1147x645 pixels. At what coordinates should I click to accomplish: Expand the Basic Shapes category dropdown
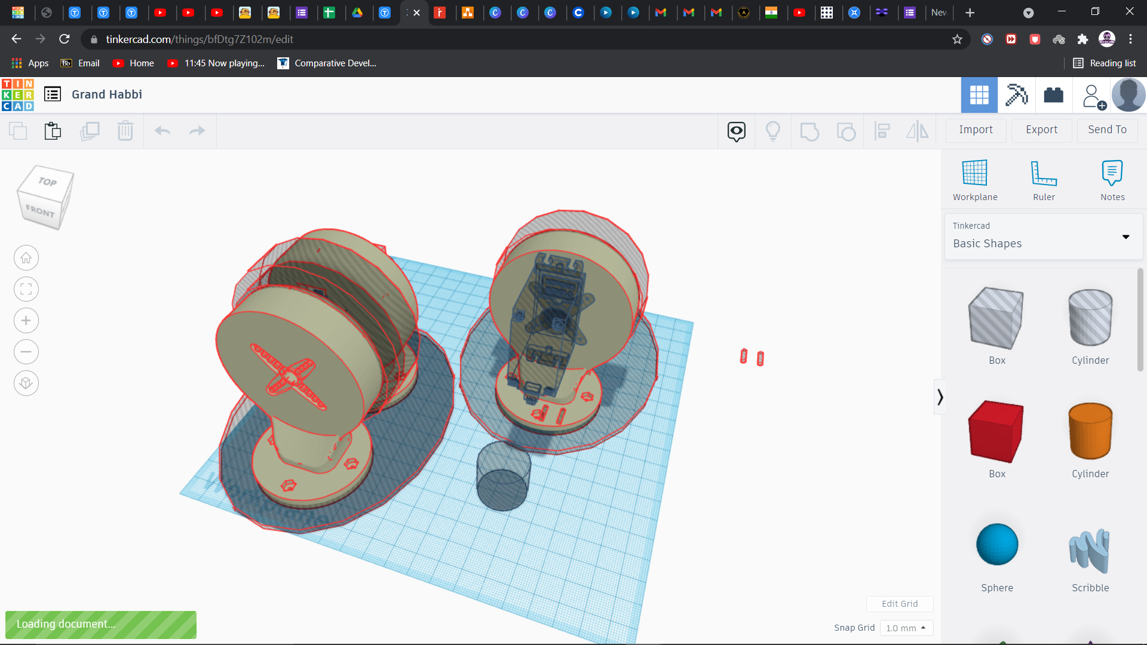click(1125, 237)
